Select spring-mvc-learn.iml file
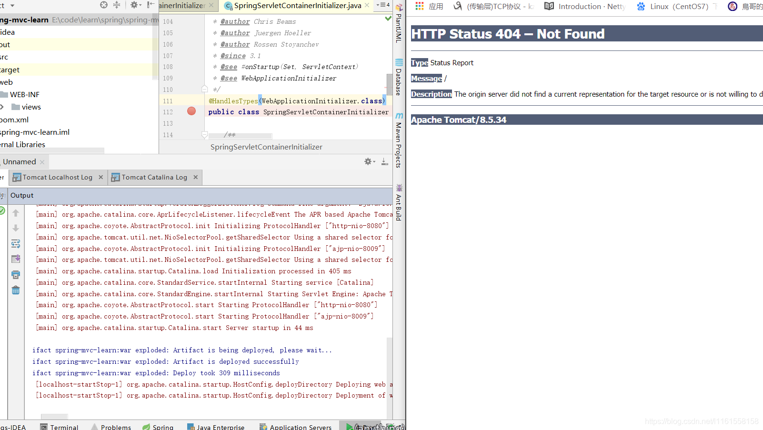The width and height of the screenshot is (763, 430). click(x=35, y=132)
